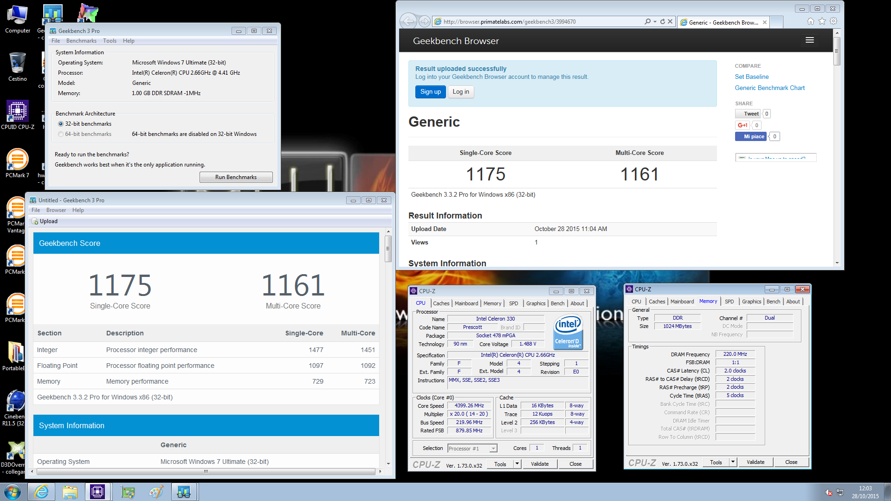The height and width of the screenshot is (501, 891).
Task: Switch to Mainboard tab in CPU-Z CPU window
Action: pos(466,303)
